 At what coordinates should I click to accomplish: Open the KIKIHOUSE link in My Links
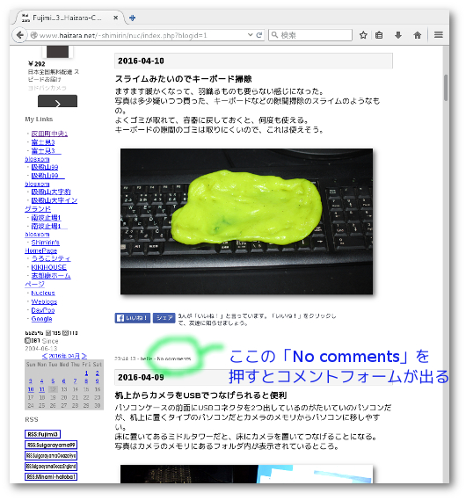point(49,267)
